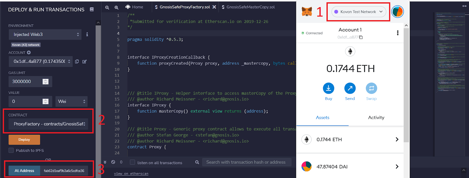Copy MetaMask address 0x1df...aB77
Screen dimensions: 469x178
(361, 37)
